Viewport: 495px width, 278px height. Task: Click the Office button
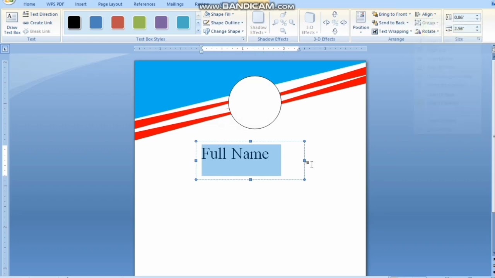coord(9,2)
